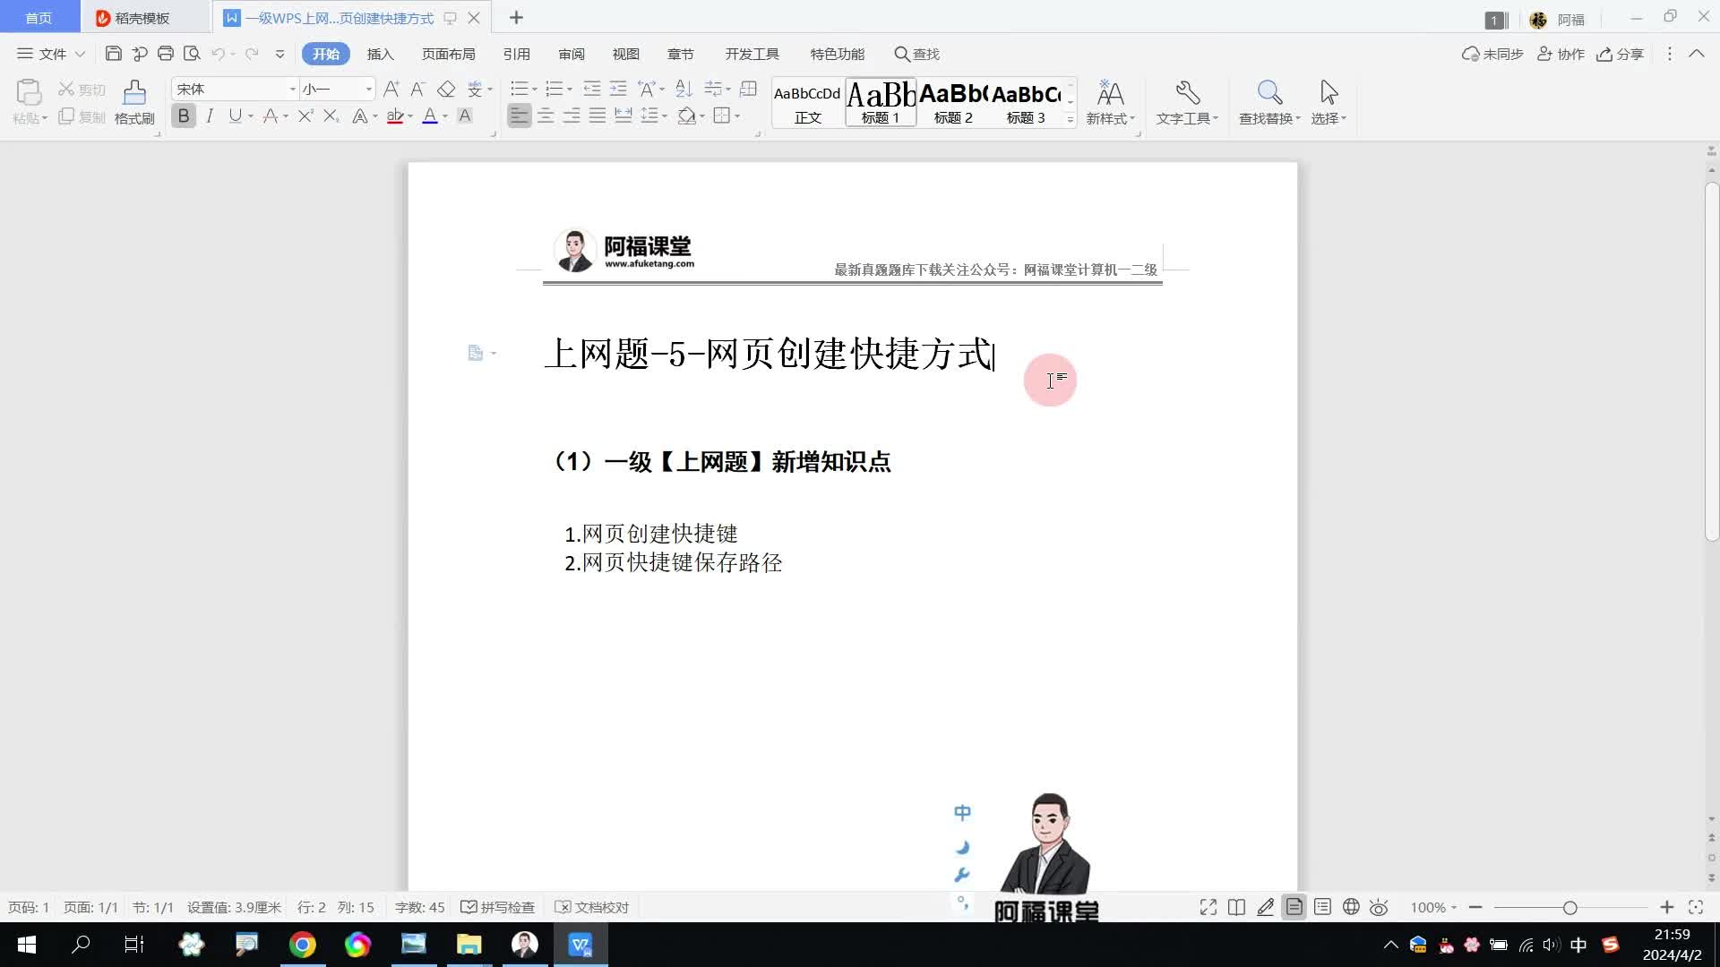This screenshot has width=1720, height=967.
Task: Click the 分享 share button
Action: (1620, 54)
